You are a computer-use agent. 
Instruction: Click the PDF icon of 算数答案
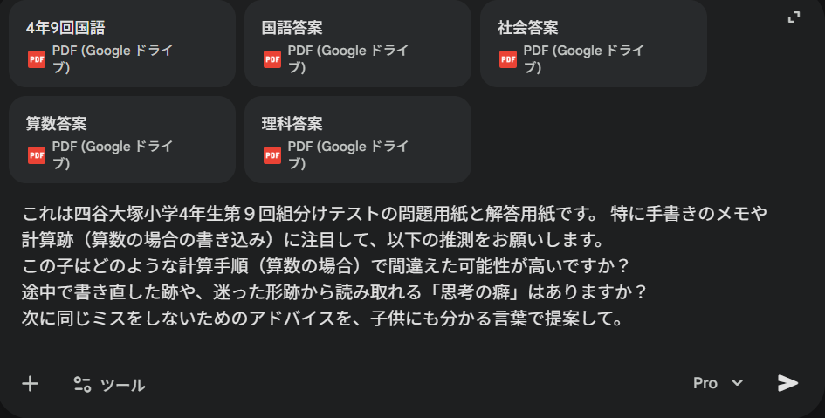coord(37,155)
